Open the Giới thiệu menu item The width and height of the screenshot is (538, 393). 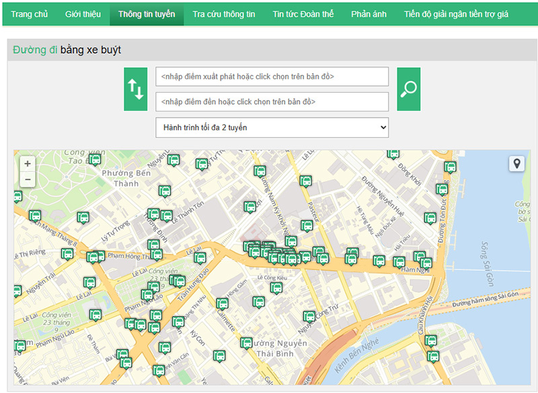point(83,14)
